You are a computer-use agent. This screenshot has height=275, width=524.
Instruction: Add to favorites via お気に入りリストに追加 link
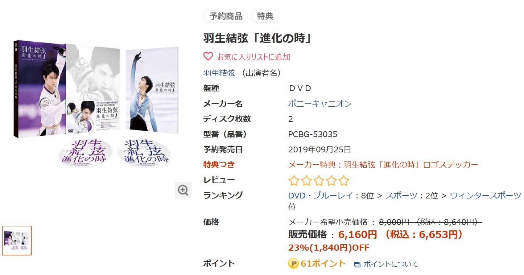(253, 57)
